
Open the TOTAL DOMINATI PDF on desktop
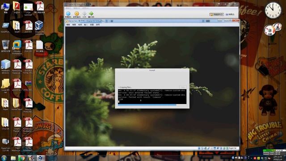pos(28,144)
